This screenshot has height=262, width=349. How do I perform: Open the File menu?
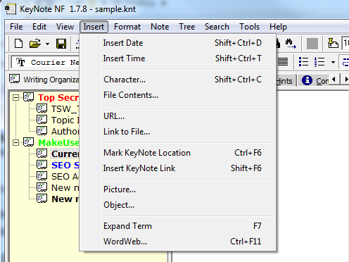[x=16, y=27]
